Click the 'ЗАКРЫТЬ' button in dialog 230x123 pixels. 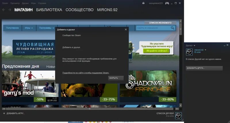tap(116, 78)
